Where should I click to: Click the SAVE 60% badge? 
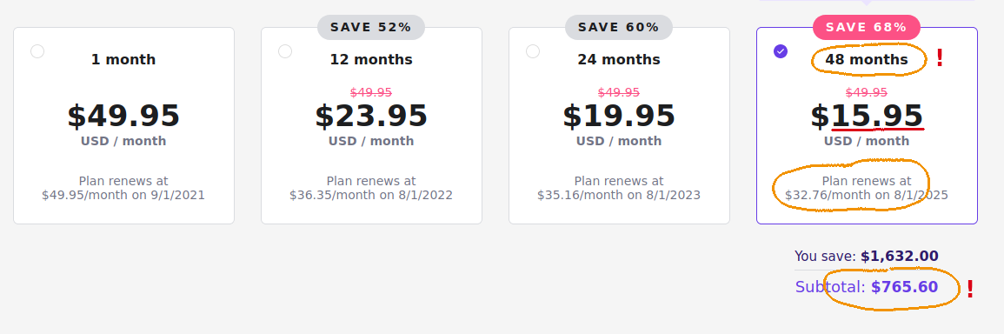(x=619, y=28)
